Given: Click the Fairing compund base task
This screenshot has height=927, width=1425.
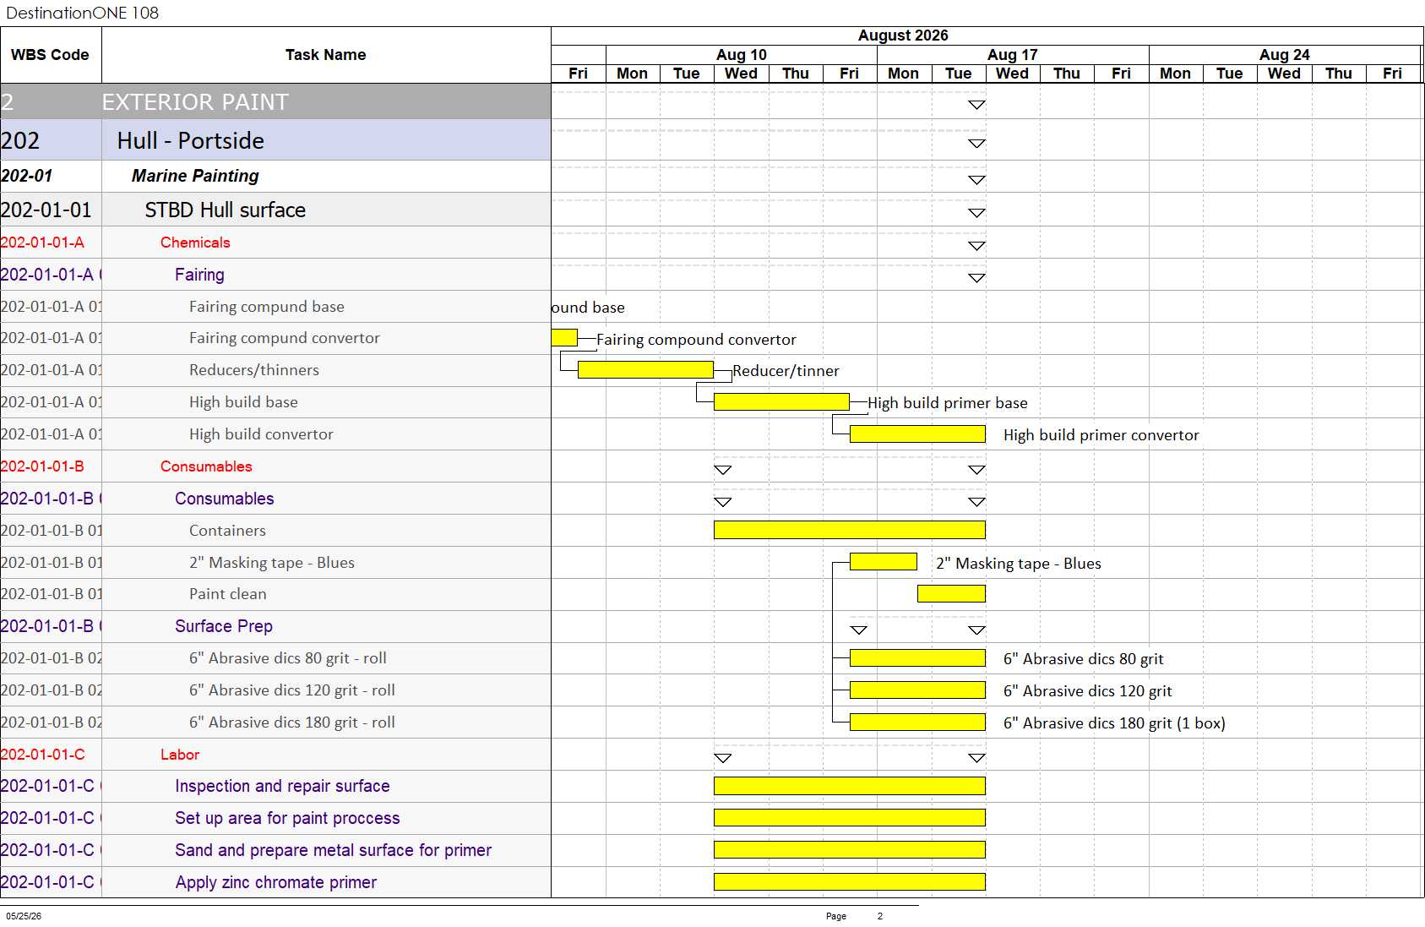Looking at the screenshot, I should coord(267,307).
